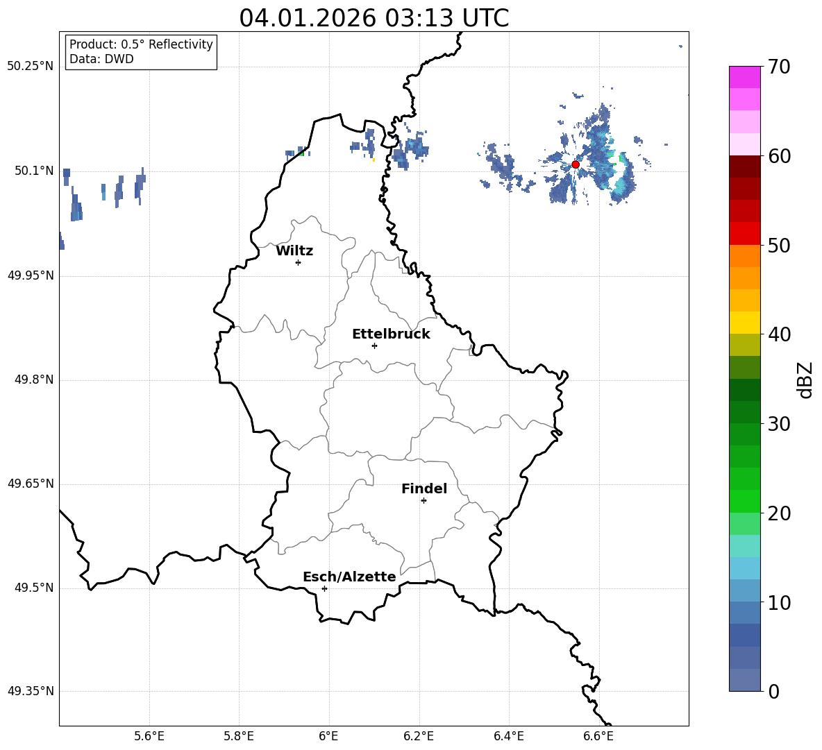
Task: Click the colorbar 70 tick label
Action: pos(779,67)
